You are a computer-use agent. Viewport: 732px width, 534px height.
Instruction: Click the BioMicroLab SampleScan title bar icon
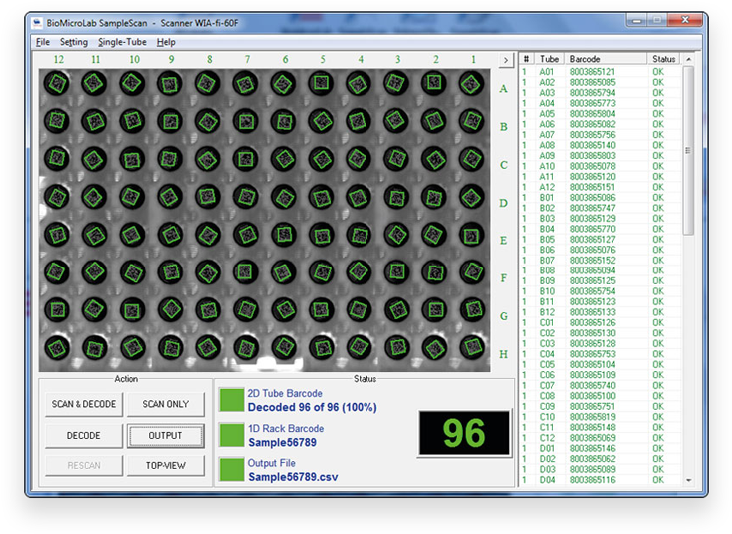[37, 22]
